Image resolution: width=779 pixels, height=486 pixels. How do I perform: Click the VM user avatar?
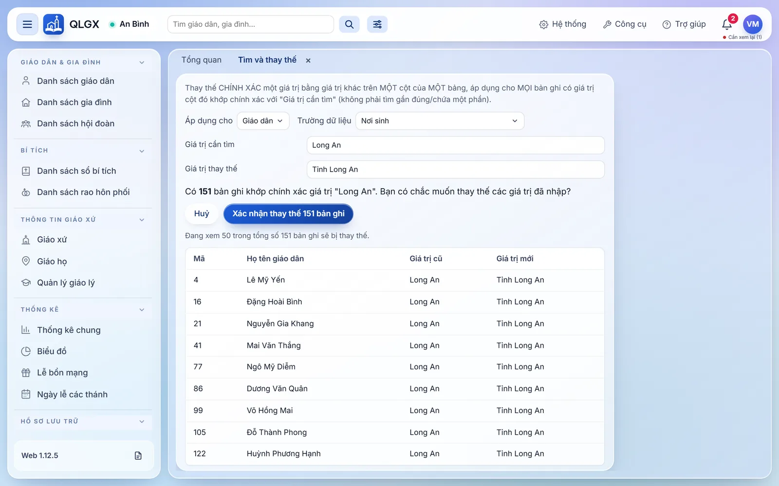point(752,24)
